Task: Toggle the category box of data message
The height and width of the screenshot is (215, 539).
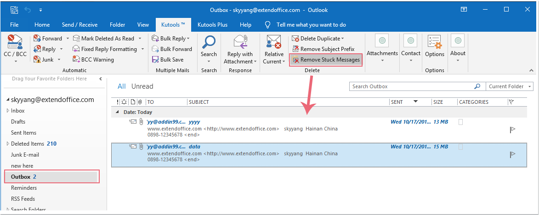Action: (460, 147)
